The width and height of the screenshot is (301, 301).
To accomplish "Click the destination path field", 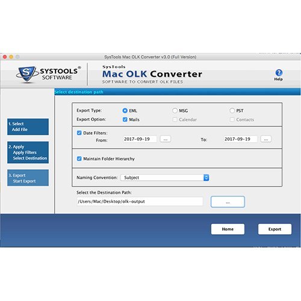I will (140, 202).
